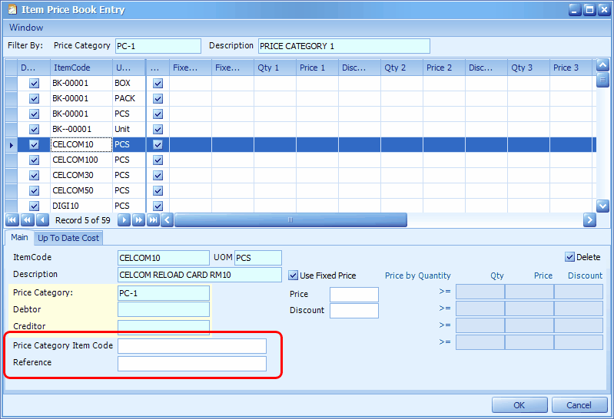Click the Reference input field
Screen dimensions: 614x419
click(192, 364)
